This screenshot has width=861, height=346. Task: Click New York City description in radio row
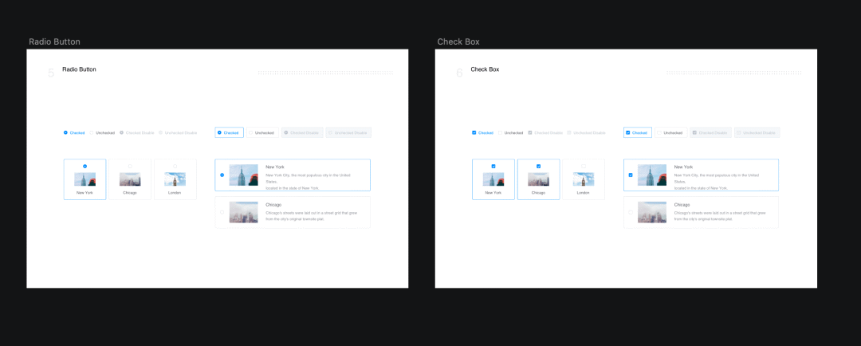pyautogui.click(x=308, y=181)
